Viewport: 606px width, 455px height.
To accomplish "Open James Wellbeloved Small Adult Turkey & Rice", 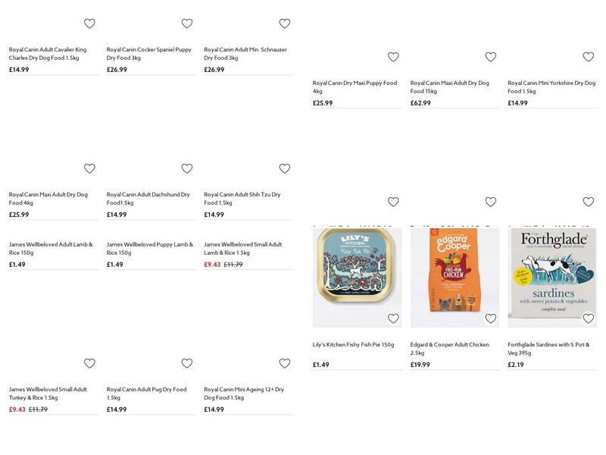I will pyautogui.click(x=48, y=394).
